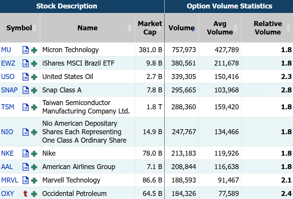293x199 pixels.
Task: Follow the OXY symbol link
Action: tap(7, 194)
